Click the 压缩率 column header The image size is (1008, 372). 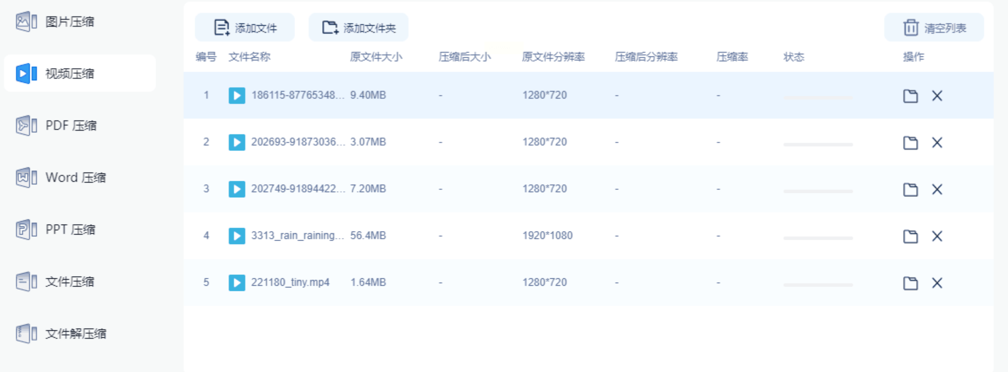coord(732,57)
